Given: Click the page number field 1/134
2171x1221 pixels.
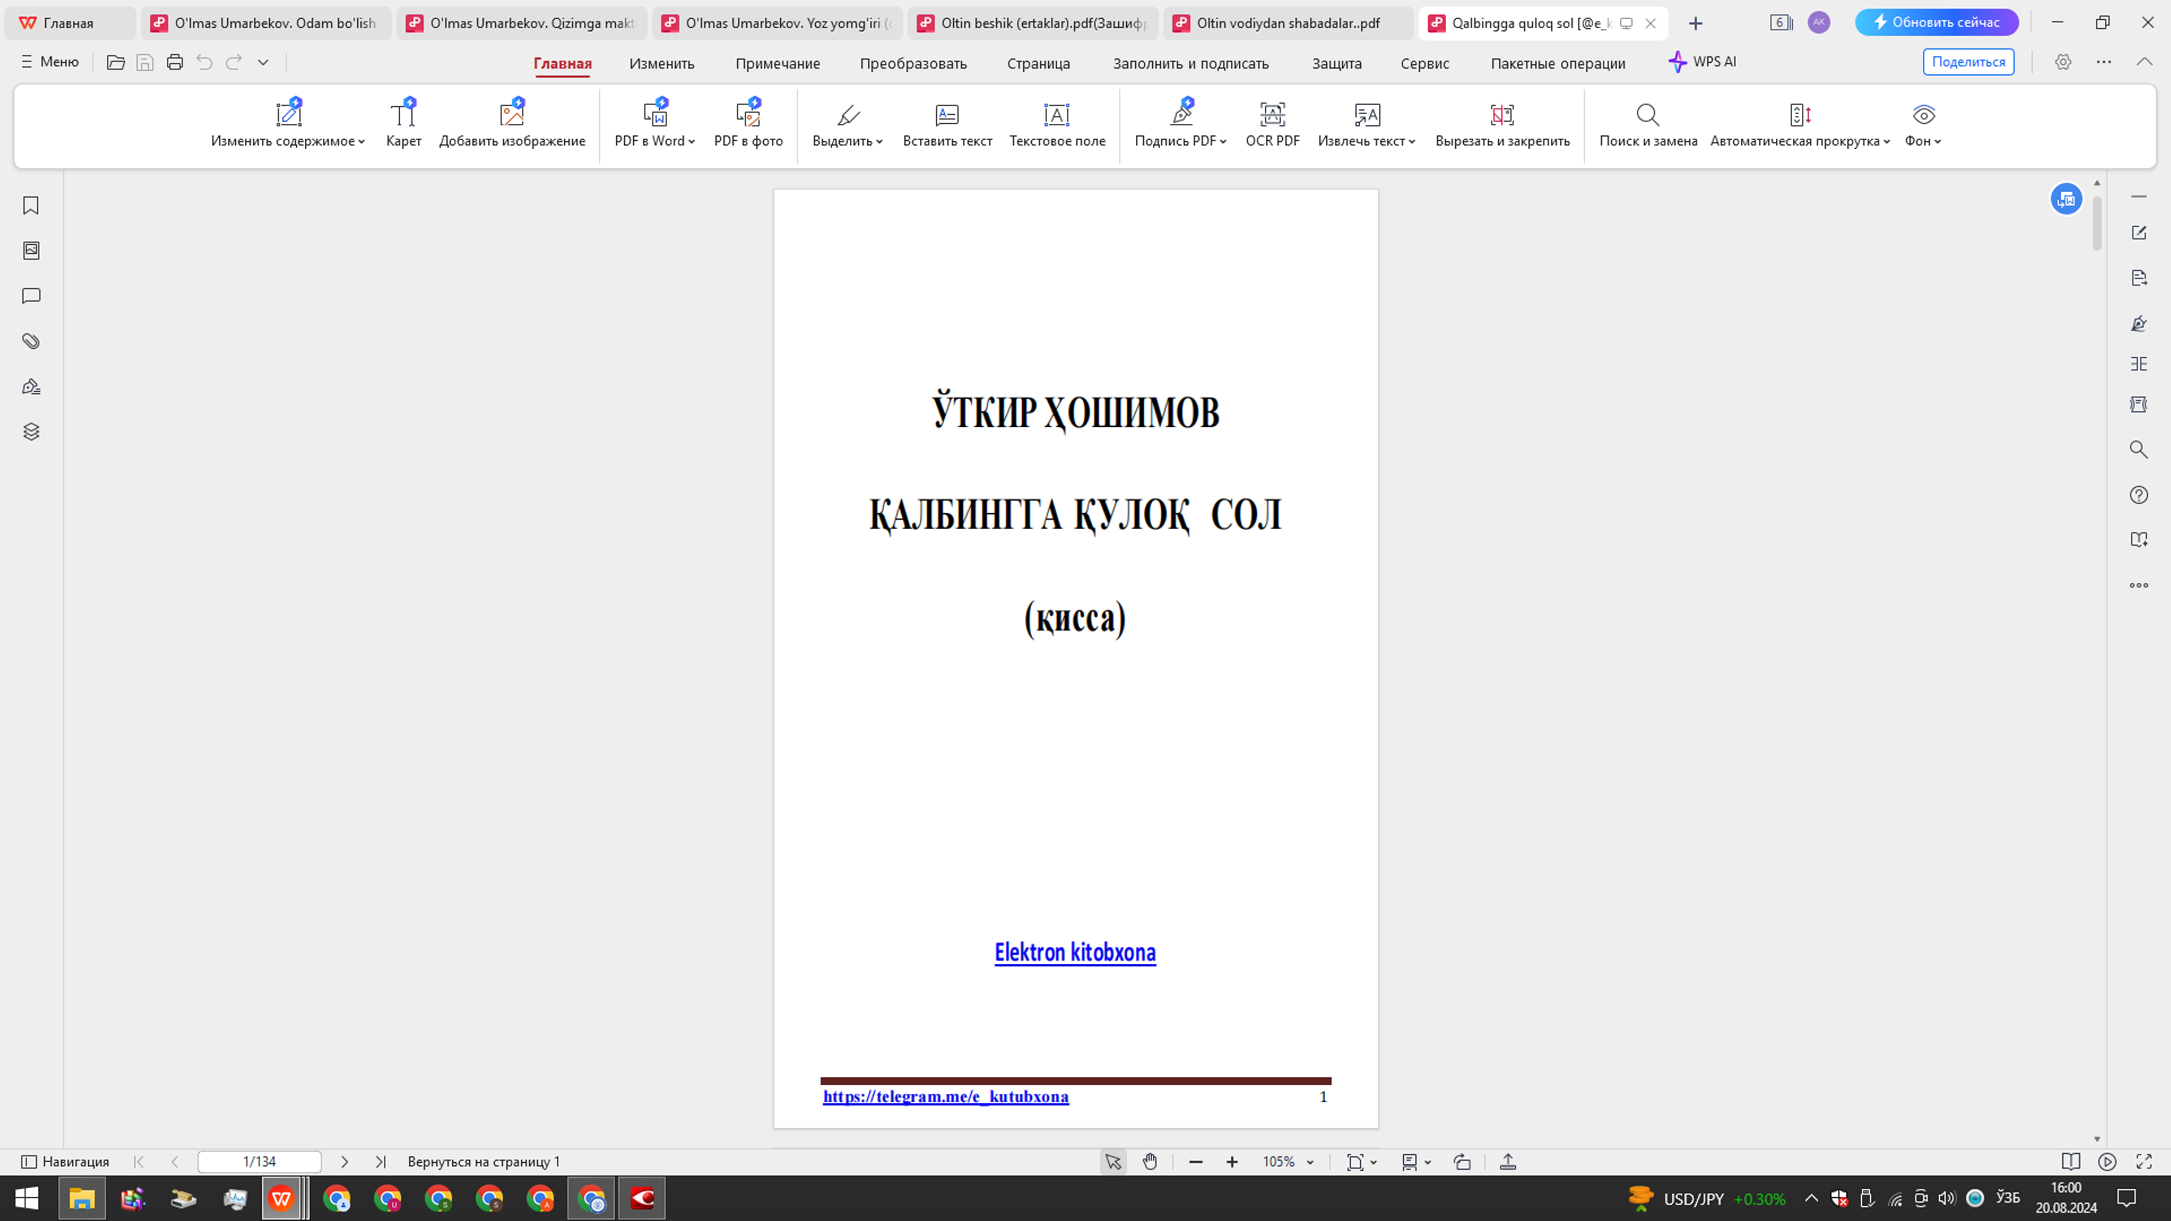Looking at the screenshot, I should pos(260,1161).
